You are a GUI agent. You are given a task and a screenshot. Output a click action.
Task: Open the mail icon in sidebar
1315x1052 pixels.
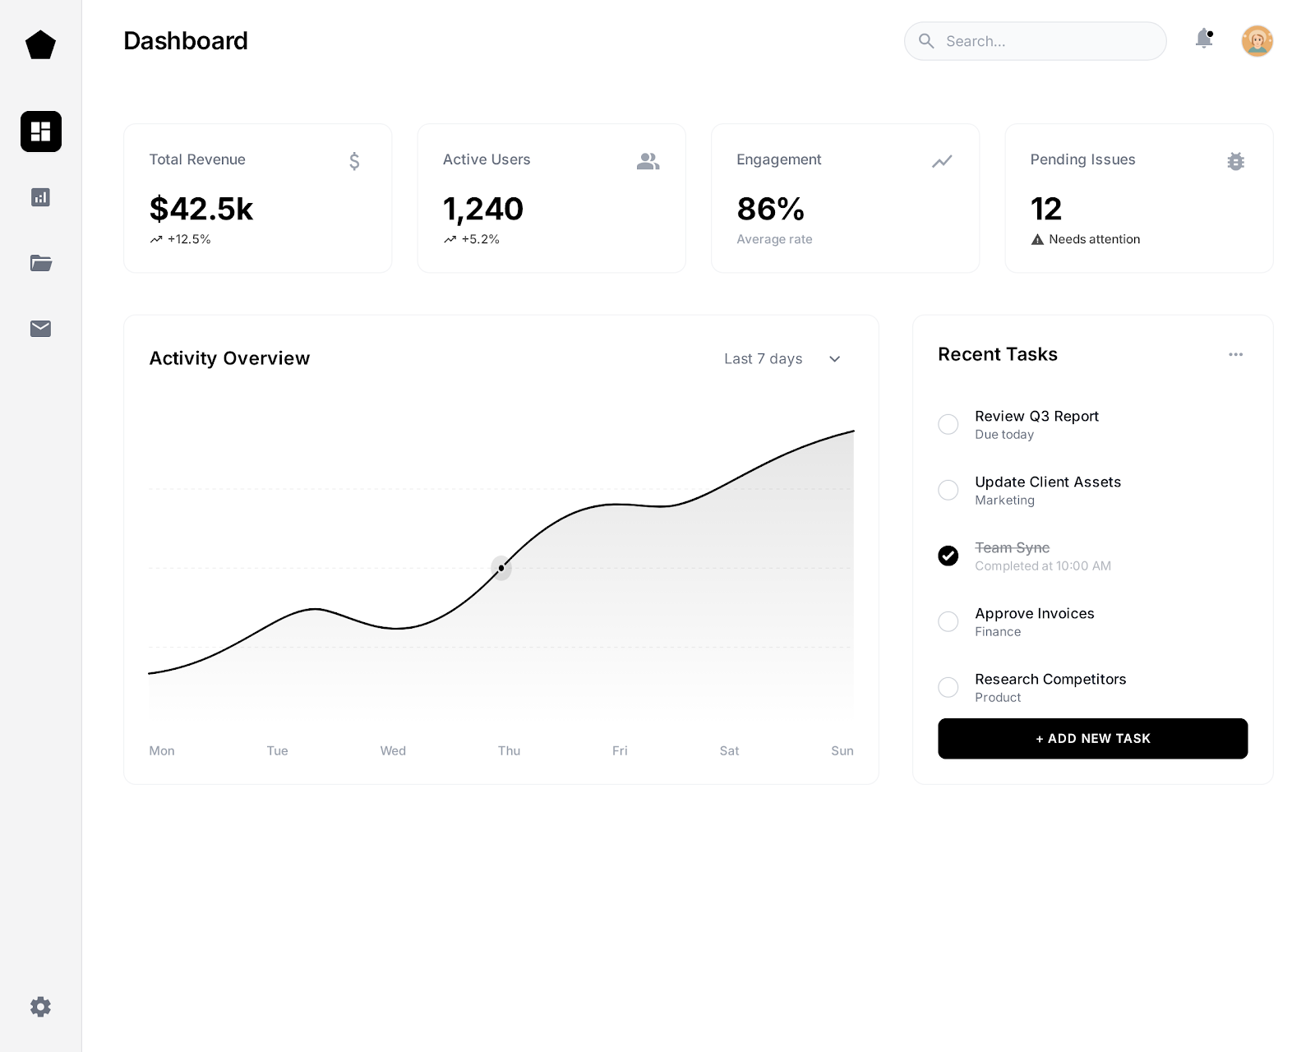[40, 329]
